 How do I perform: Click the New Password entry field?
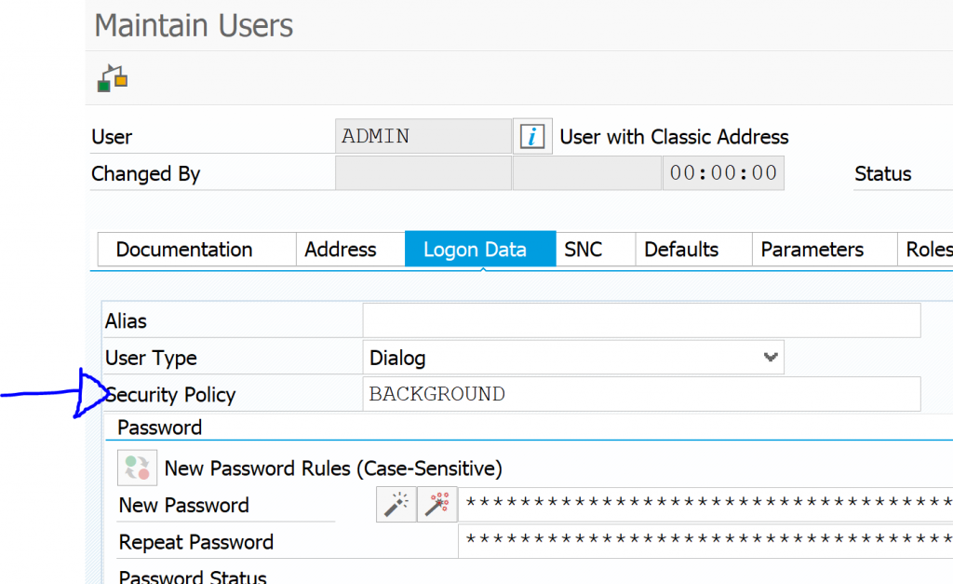(x=698, y=504)
